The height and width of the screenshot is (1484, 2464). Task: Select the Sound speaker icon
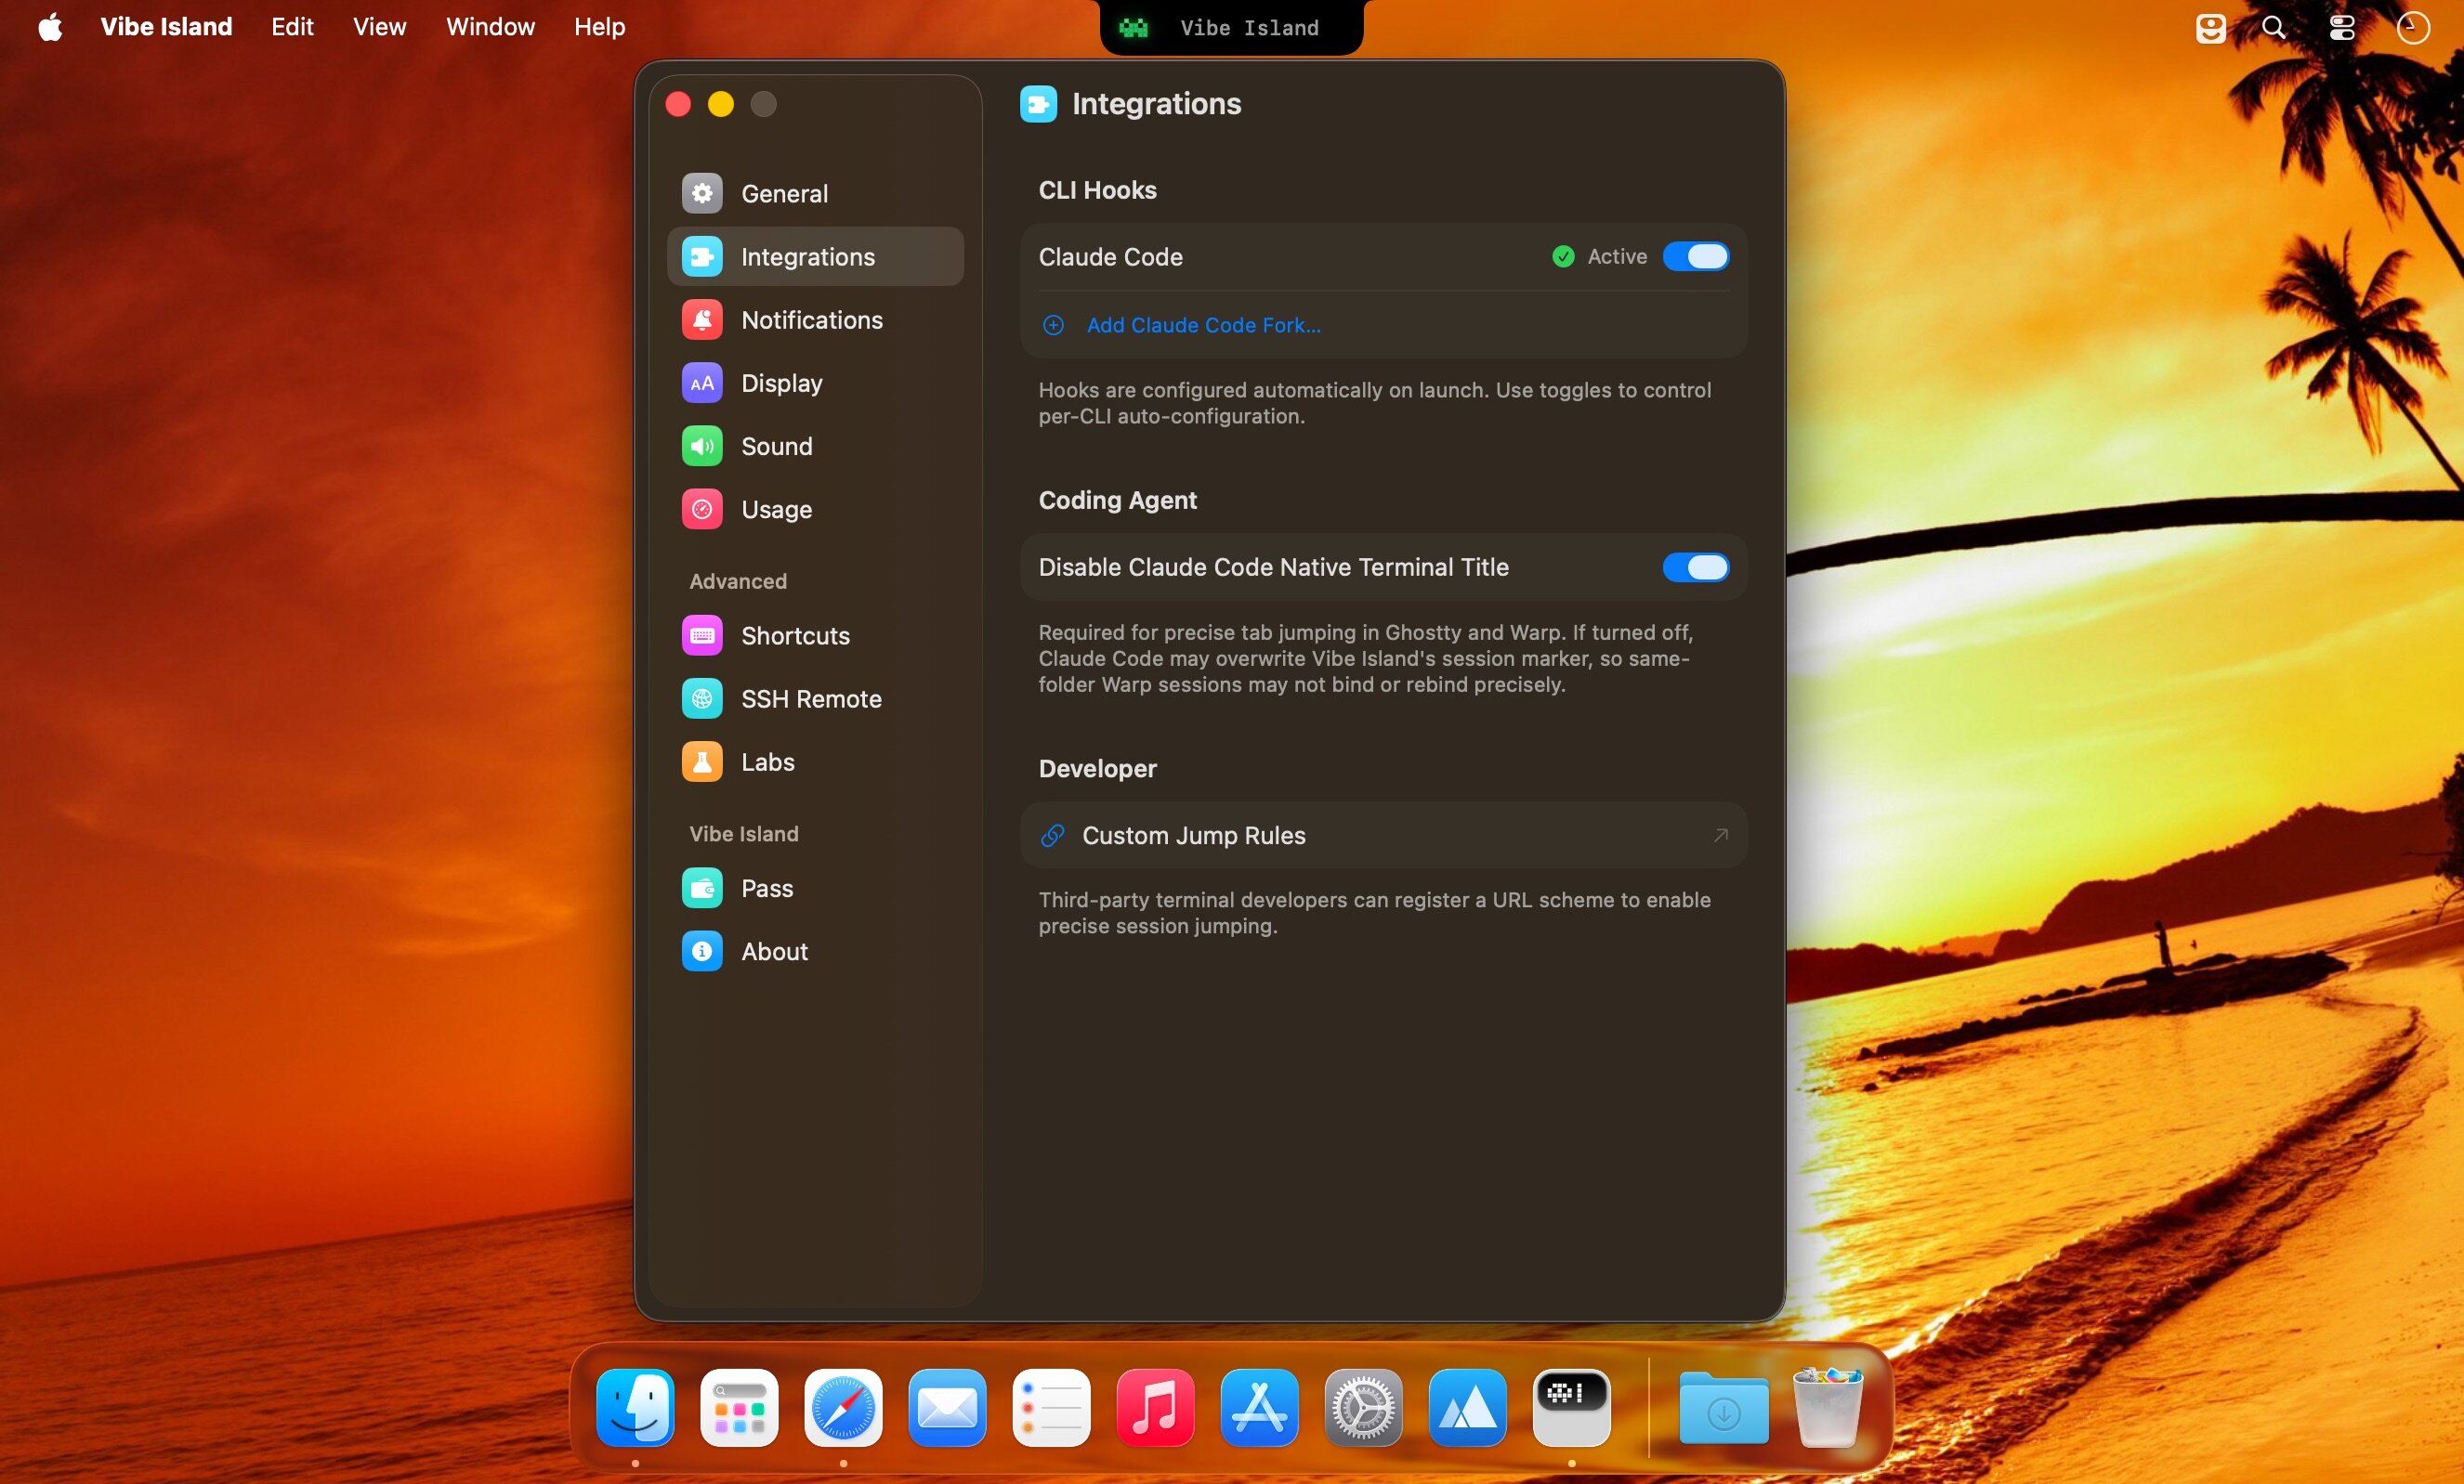pos(702,446)
